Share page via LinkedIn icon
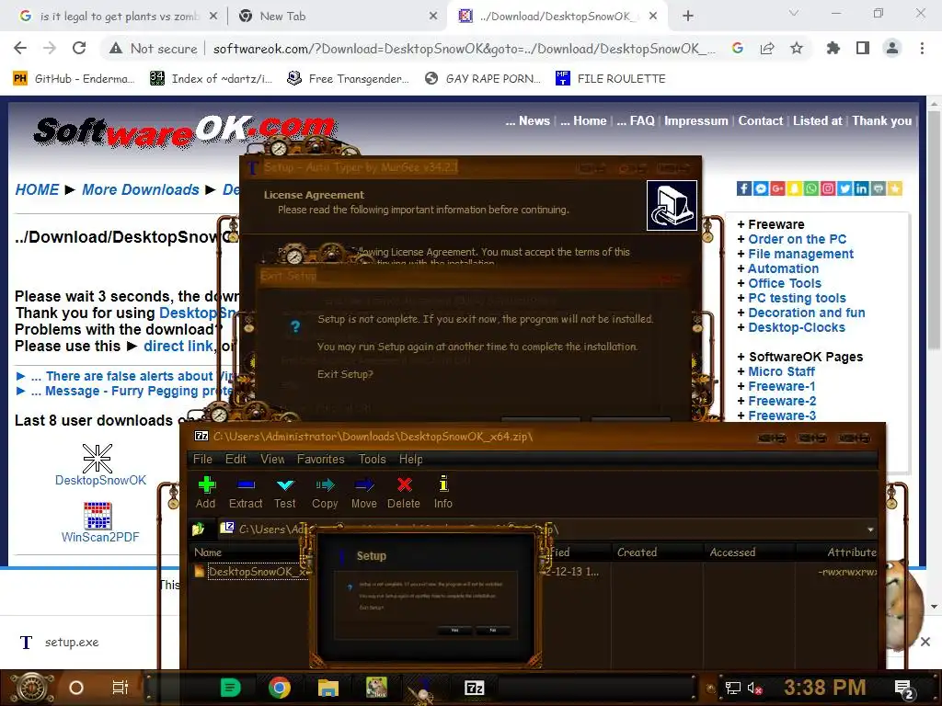Viewport: 942px width, 706px height. (861, 188)
